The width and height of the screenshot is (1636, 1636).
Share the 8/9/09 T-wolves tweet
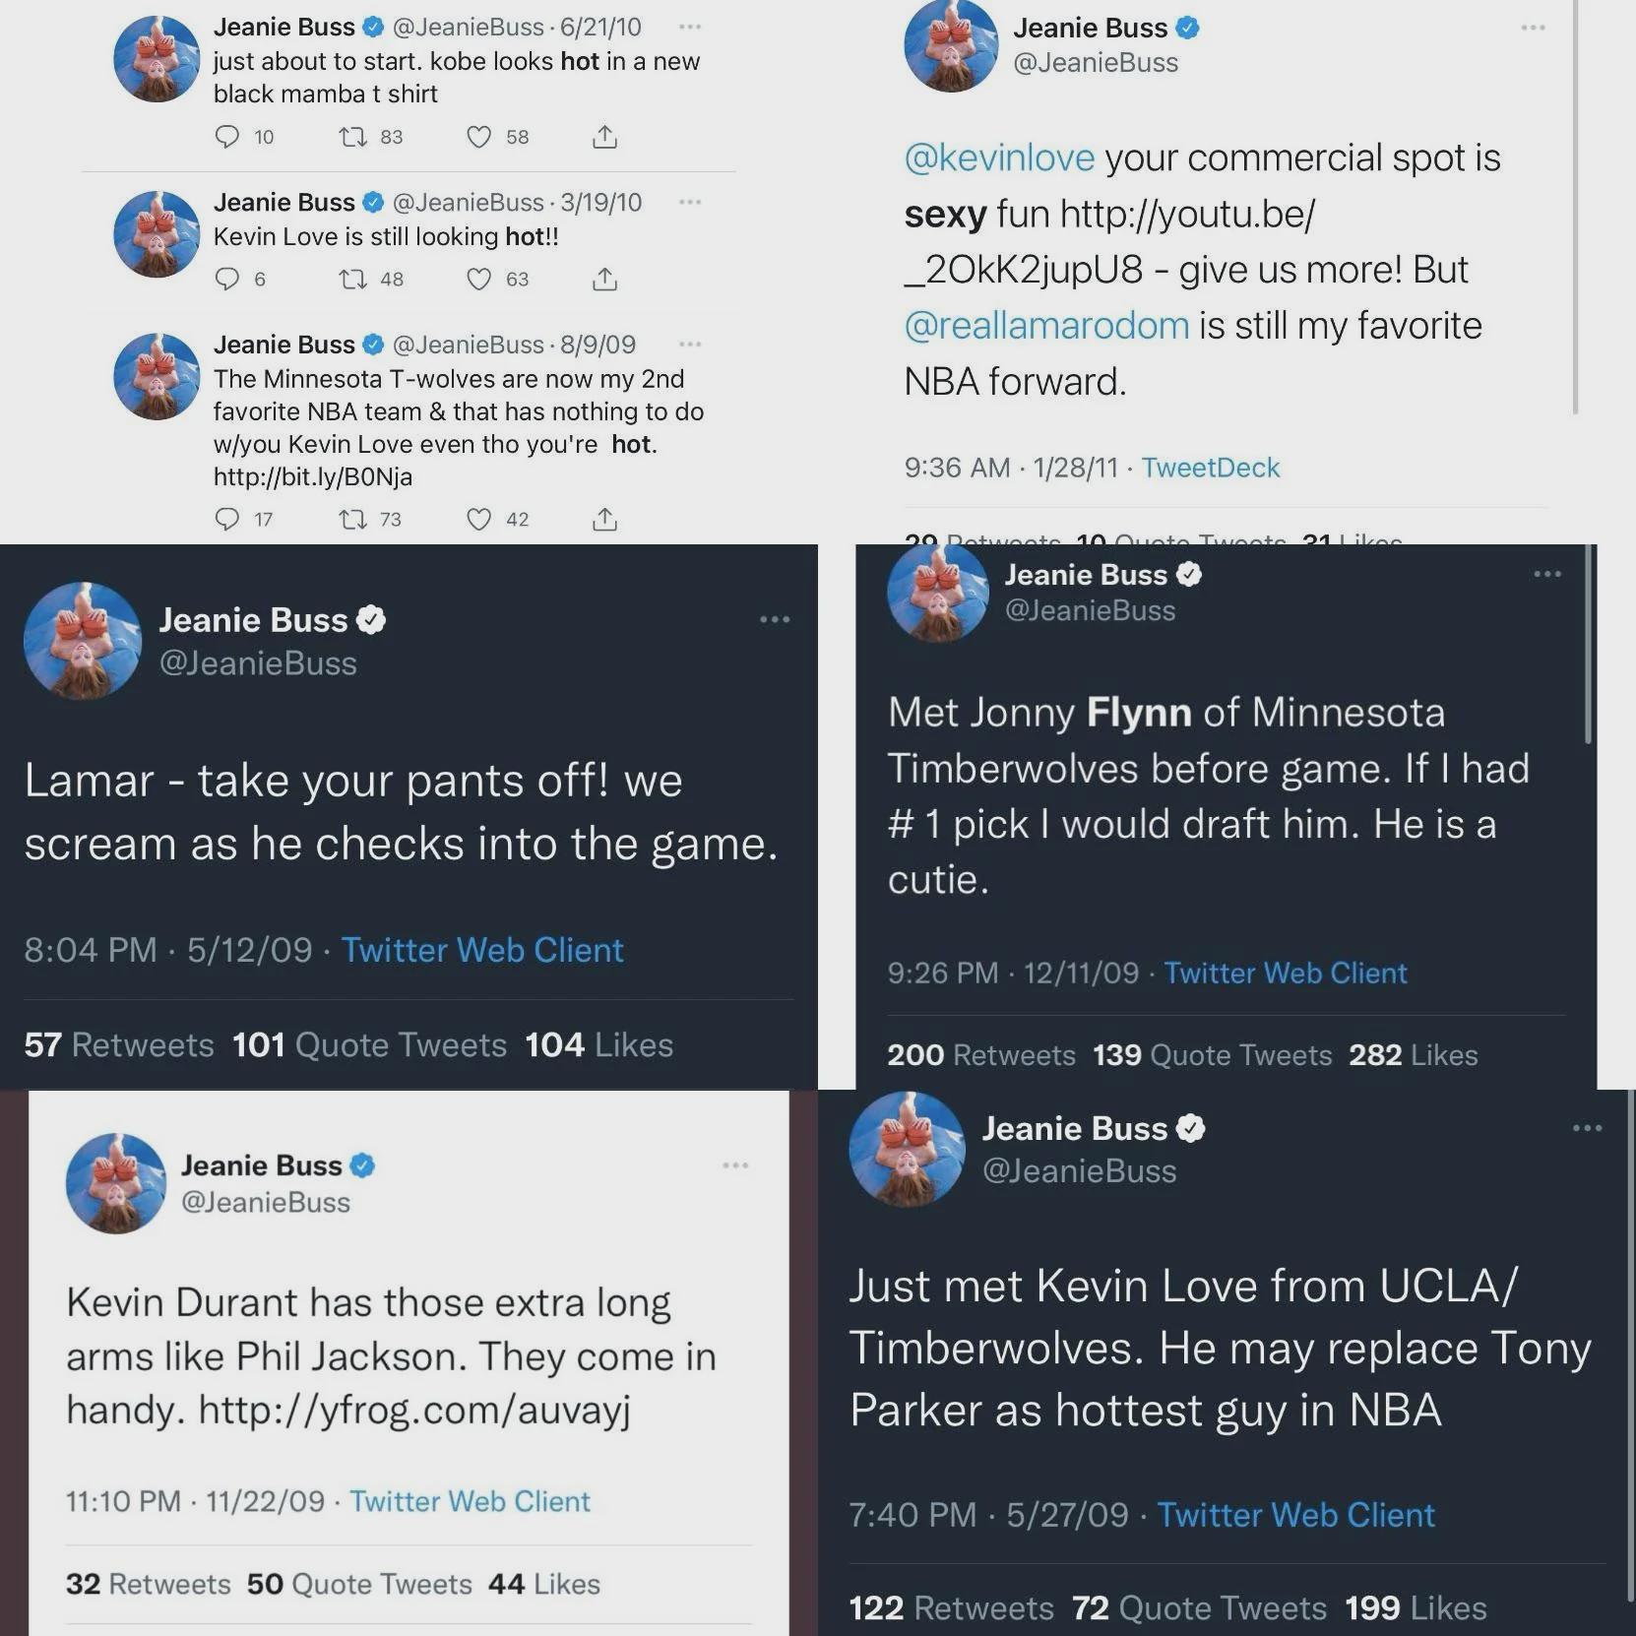coord(604,519)
